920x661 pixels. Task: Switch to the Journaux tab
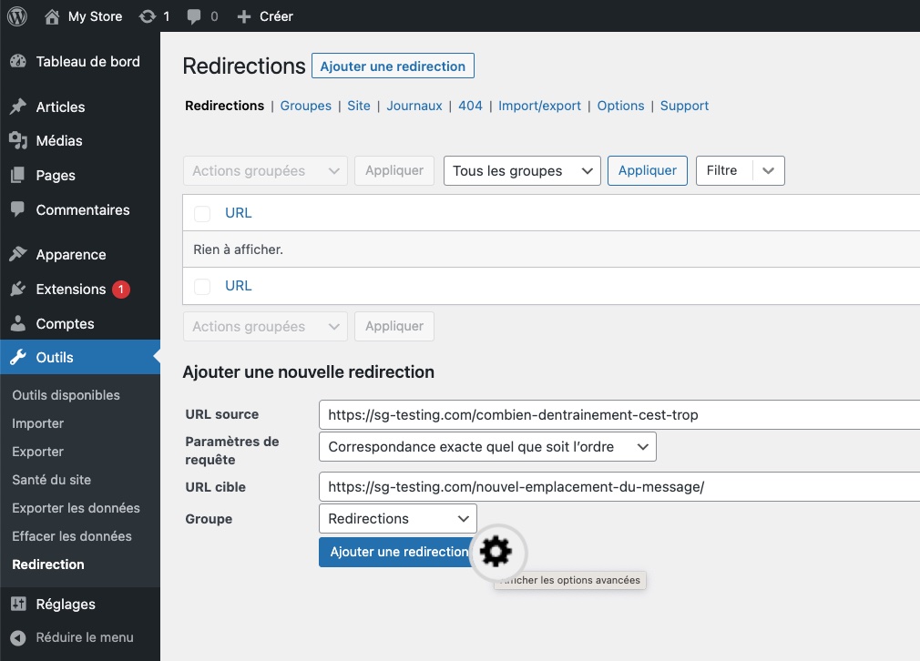coord(414,106)
